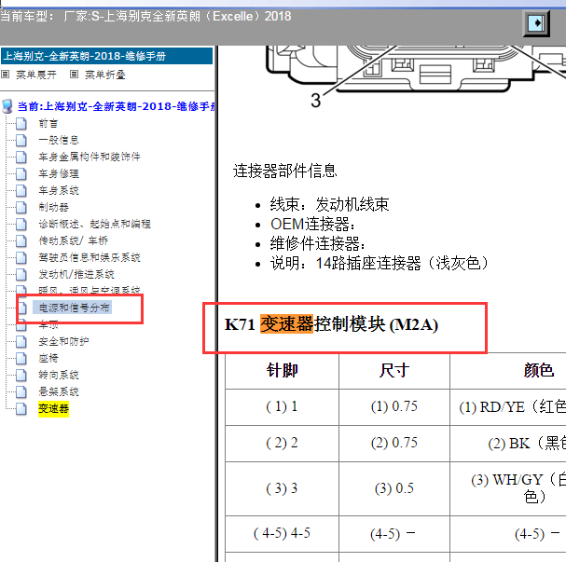Open 诊断概述、起始点和编程 section
Screen dimensions: 566x562
click(x=94, y=224)
